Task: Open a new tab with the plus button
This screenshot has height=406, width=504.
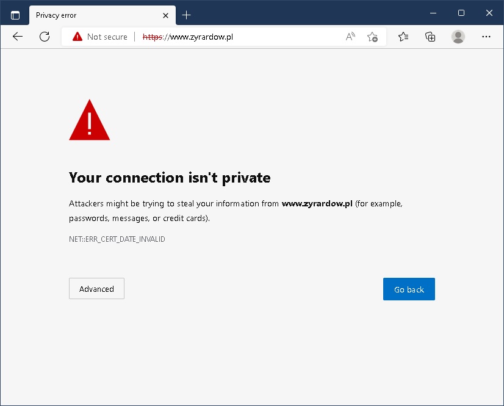Action: click(187, 15)
